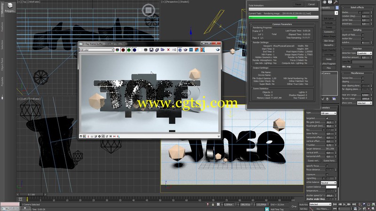Image resolution: width=376 pixels, height=211 pixels.
Task: Click the dist. map None button
Action: coord(362,67)
